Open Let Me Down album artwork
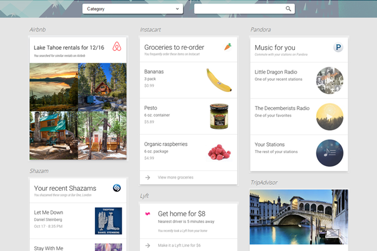Viewport: 377px width, 251px height. [108, 221]
